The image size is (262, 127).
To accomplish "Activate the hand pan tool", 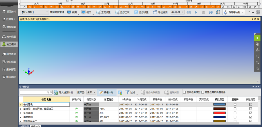I will [257, 44].
